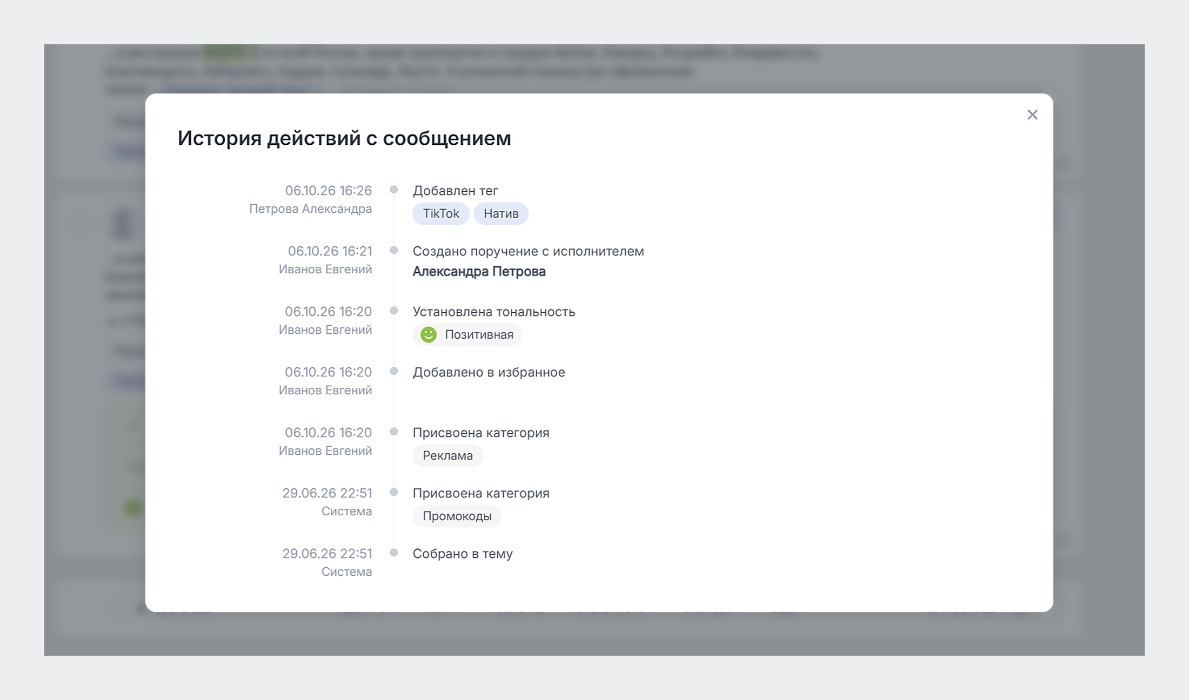Close the message action history dialog
Viewport: 1189px width, 700px height.
pos(1032,115)
